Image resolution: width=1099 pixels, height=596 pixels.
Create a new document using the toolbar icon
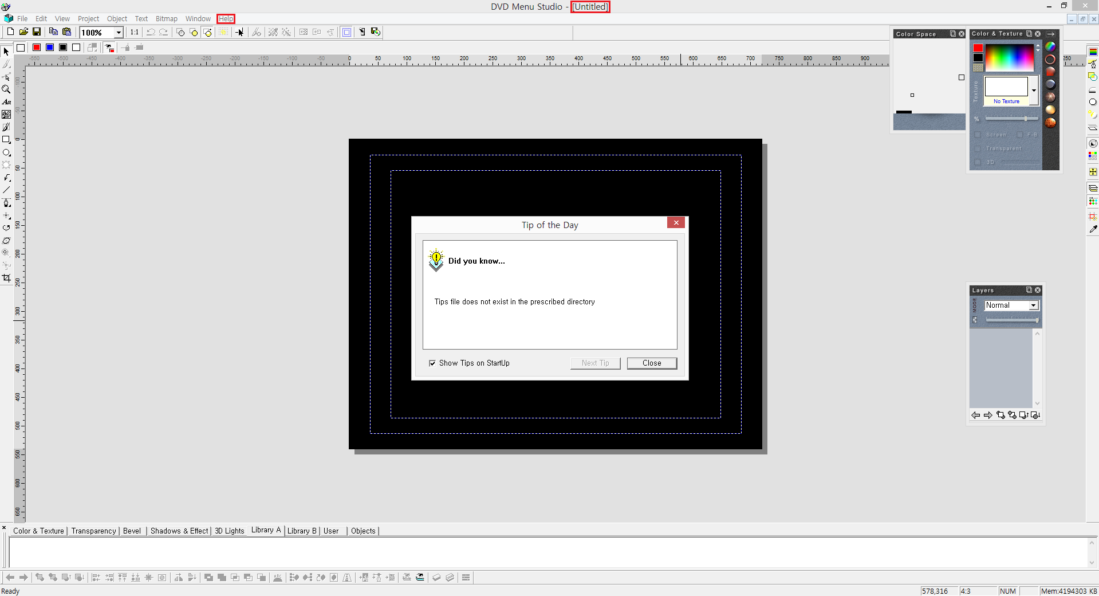[10, 32]
